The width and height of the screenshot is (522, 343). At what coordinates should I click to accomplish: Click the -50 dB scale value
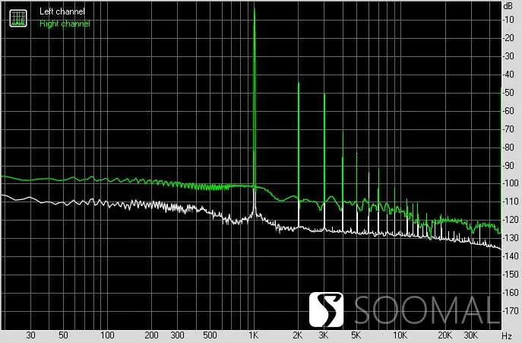click(x=508, y=93)
